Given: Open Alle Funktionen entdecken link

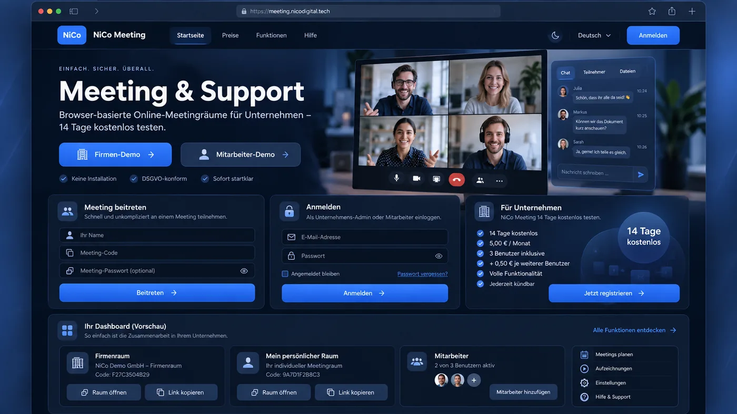Looking at the screenshot, I should pyautogui.click(x=634, y=330).
